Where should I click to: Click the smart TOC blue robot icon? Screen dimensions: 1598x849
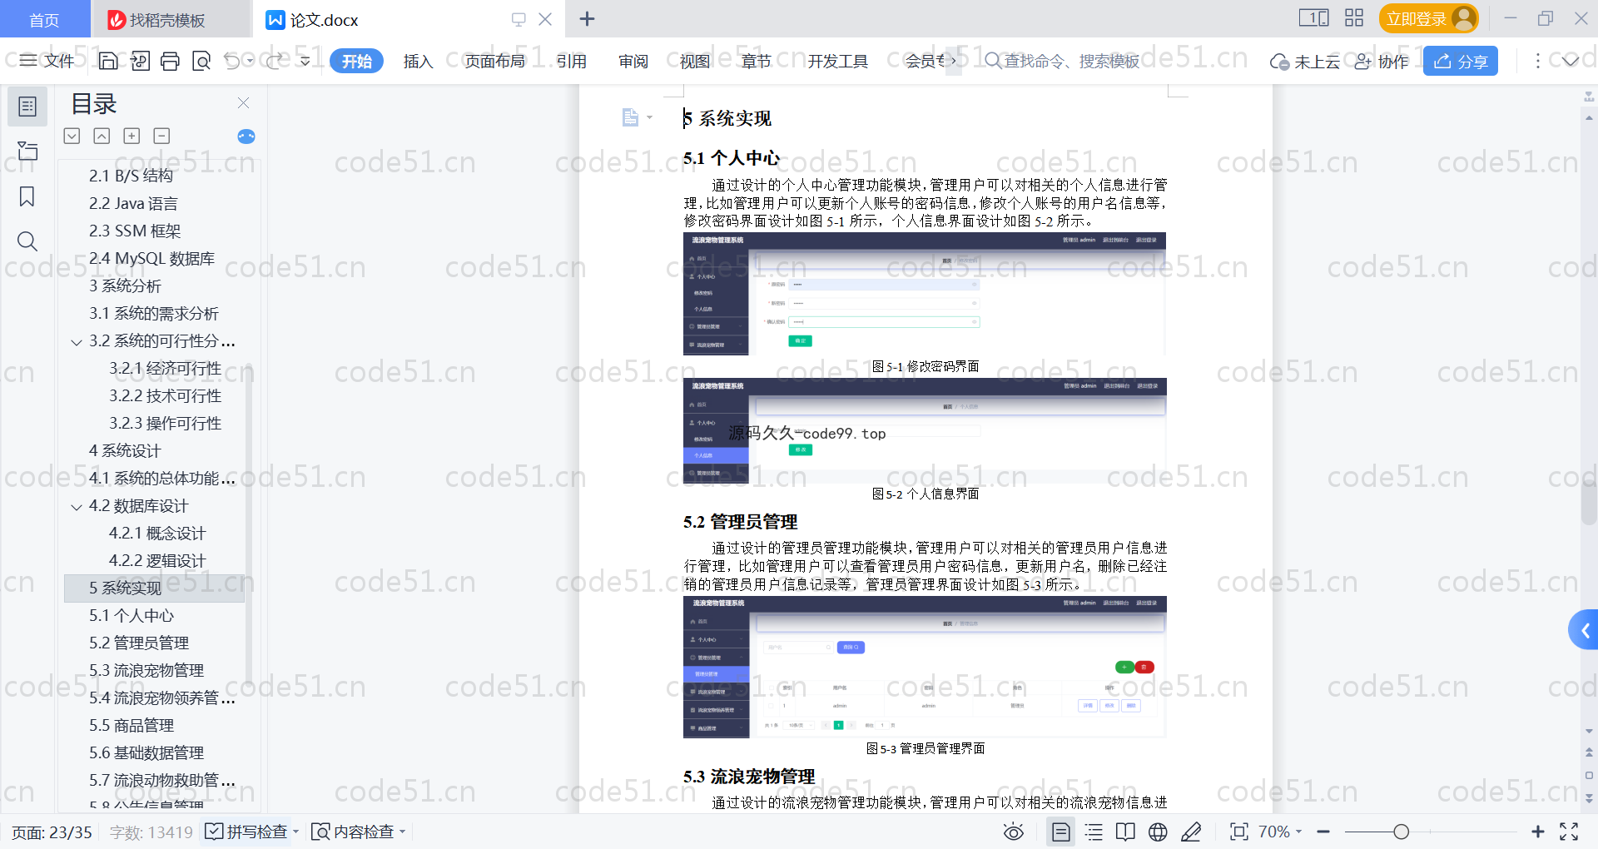point(246,137)
